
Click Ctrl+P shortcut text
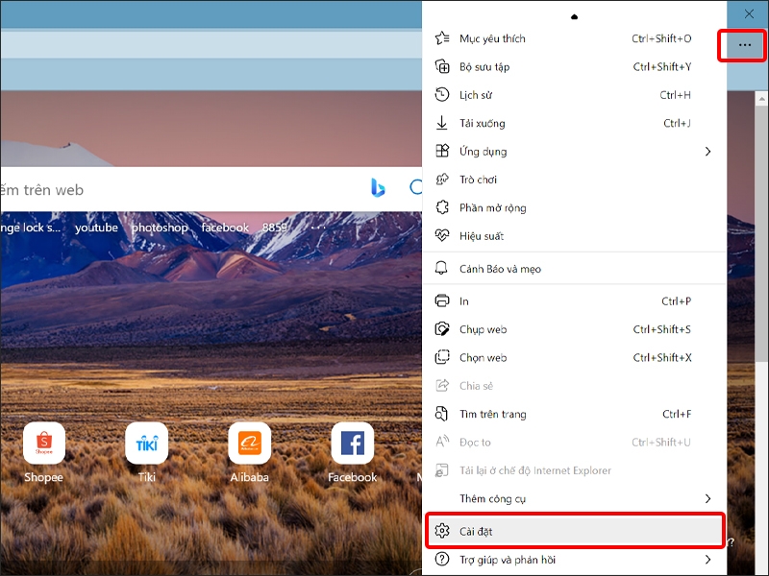[x=676, y=301]
